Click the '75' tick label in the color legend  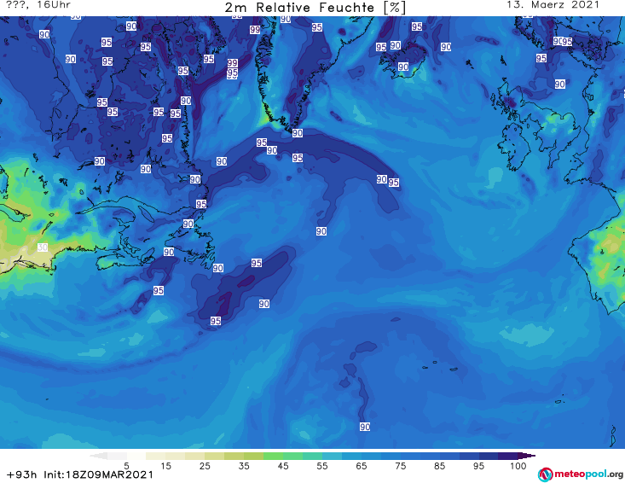pos(401,466)
